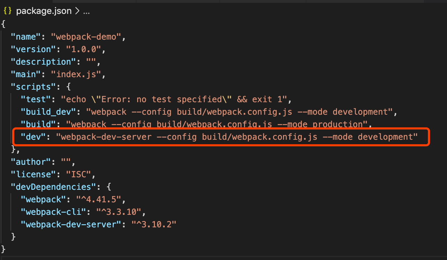Viewport: 447px width, 260px height.
Task: Click the "test" script key
Action: click(x=36, y=99)
